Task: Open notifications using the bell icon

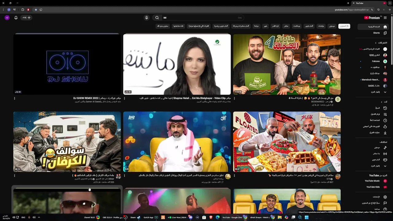Action: (x=16, y=18)
